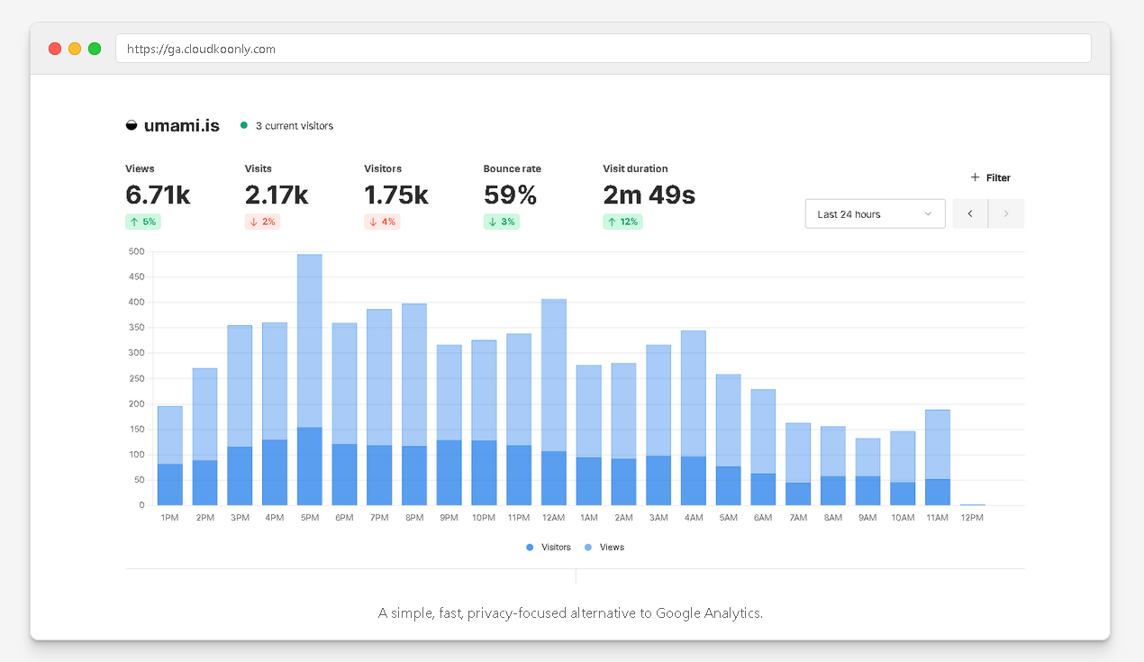The image size is (1144, 662).
Task: Click the Bounce rate 3% badge
Action: pos(502,222)
